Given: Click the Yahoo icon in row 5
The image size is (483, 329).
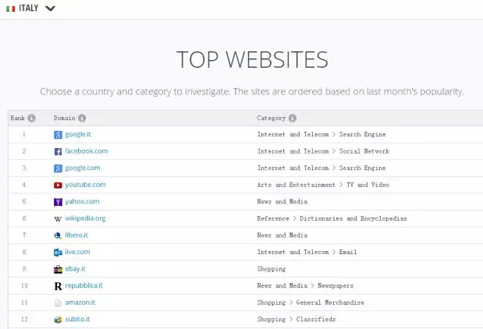Looking at the screenshot, I should pos(58,202).
